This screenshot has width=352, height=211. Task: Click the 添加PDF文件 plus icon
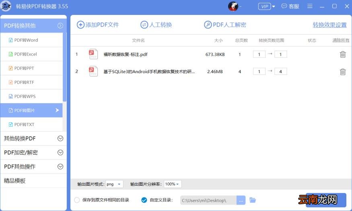click(x=80, y=25)
